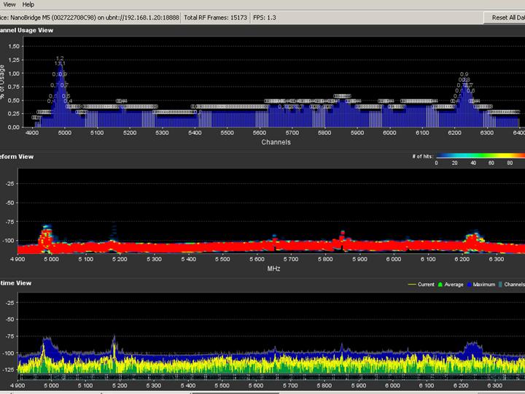The image size is (525, 394).
Task: Click the green Average legend marker
Action: pos(439,285)
